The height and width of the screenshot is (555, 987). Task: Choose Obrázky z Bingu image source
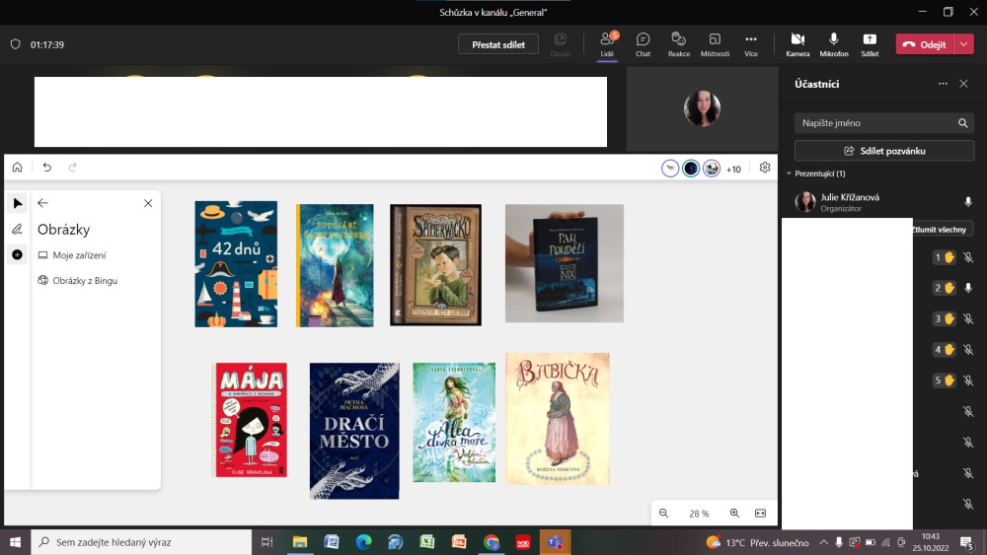pos(77,280)
